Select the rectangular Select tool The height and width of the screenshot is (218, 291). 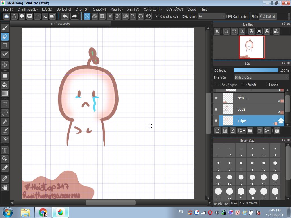[x=5, y=104]
